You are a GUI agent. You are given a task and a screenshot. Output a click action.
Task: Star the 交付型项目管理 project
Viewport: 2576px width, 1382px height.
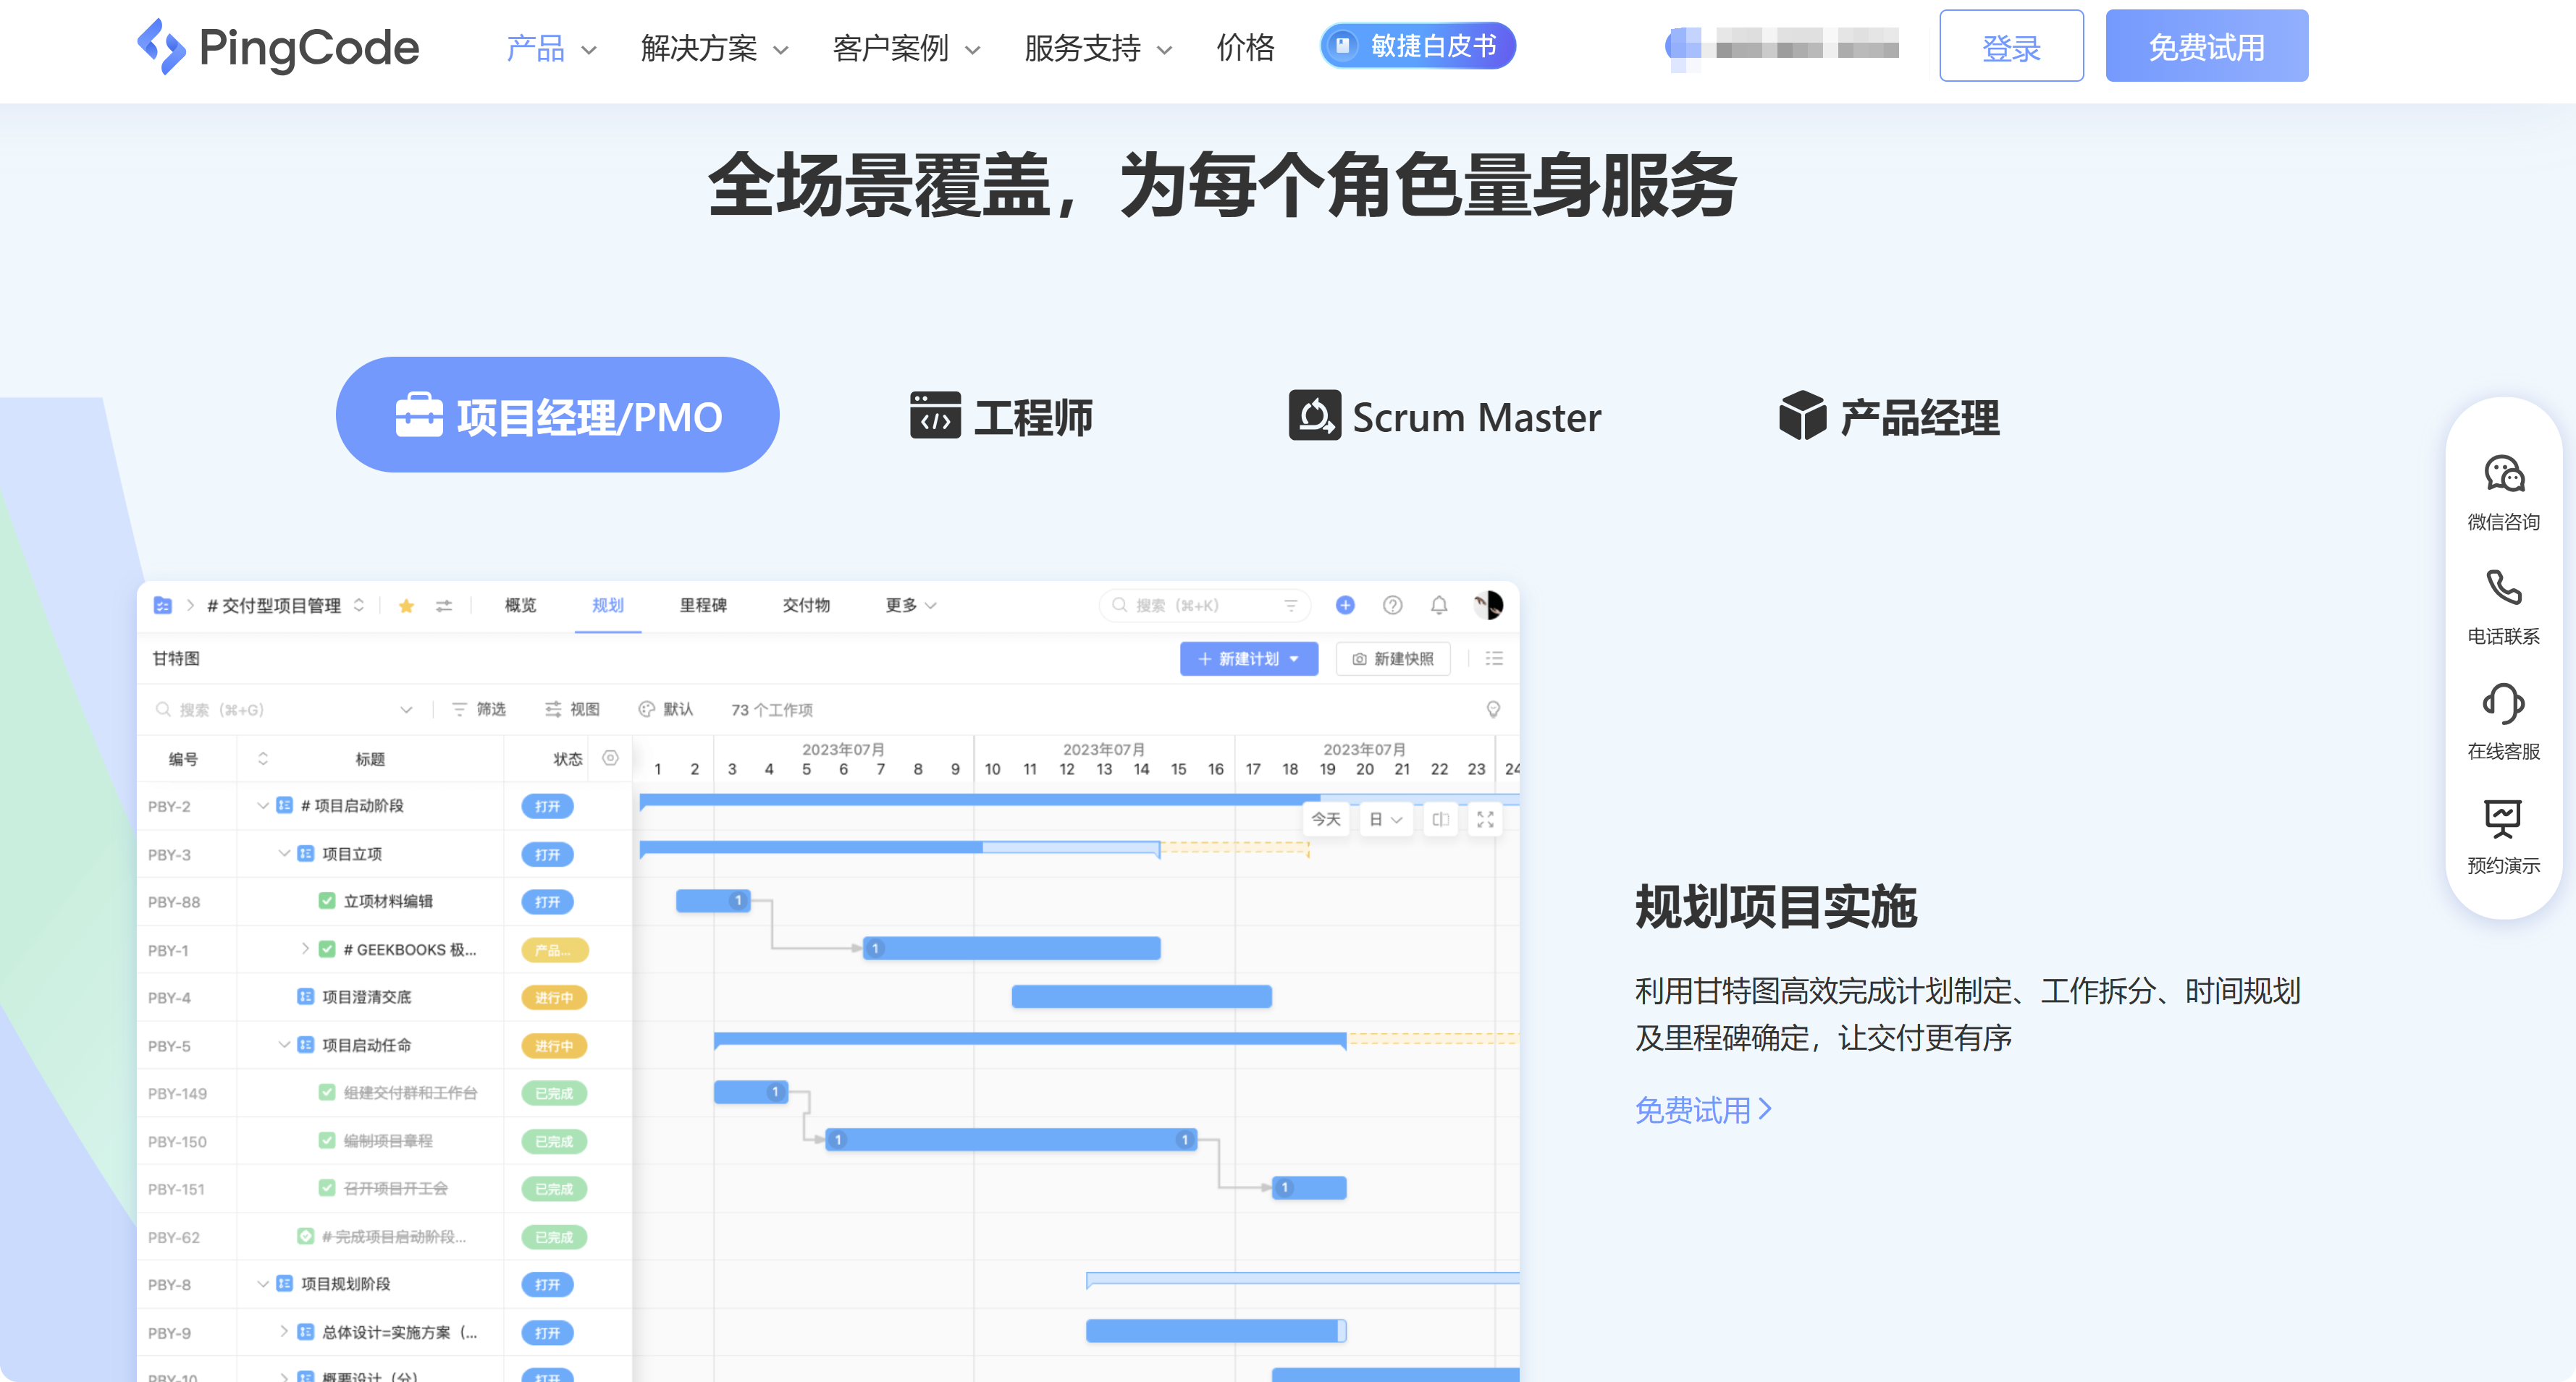point(406,605)
